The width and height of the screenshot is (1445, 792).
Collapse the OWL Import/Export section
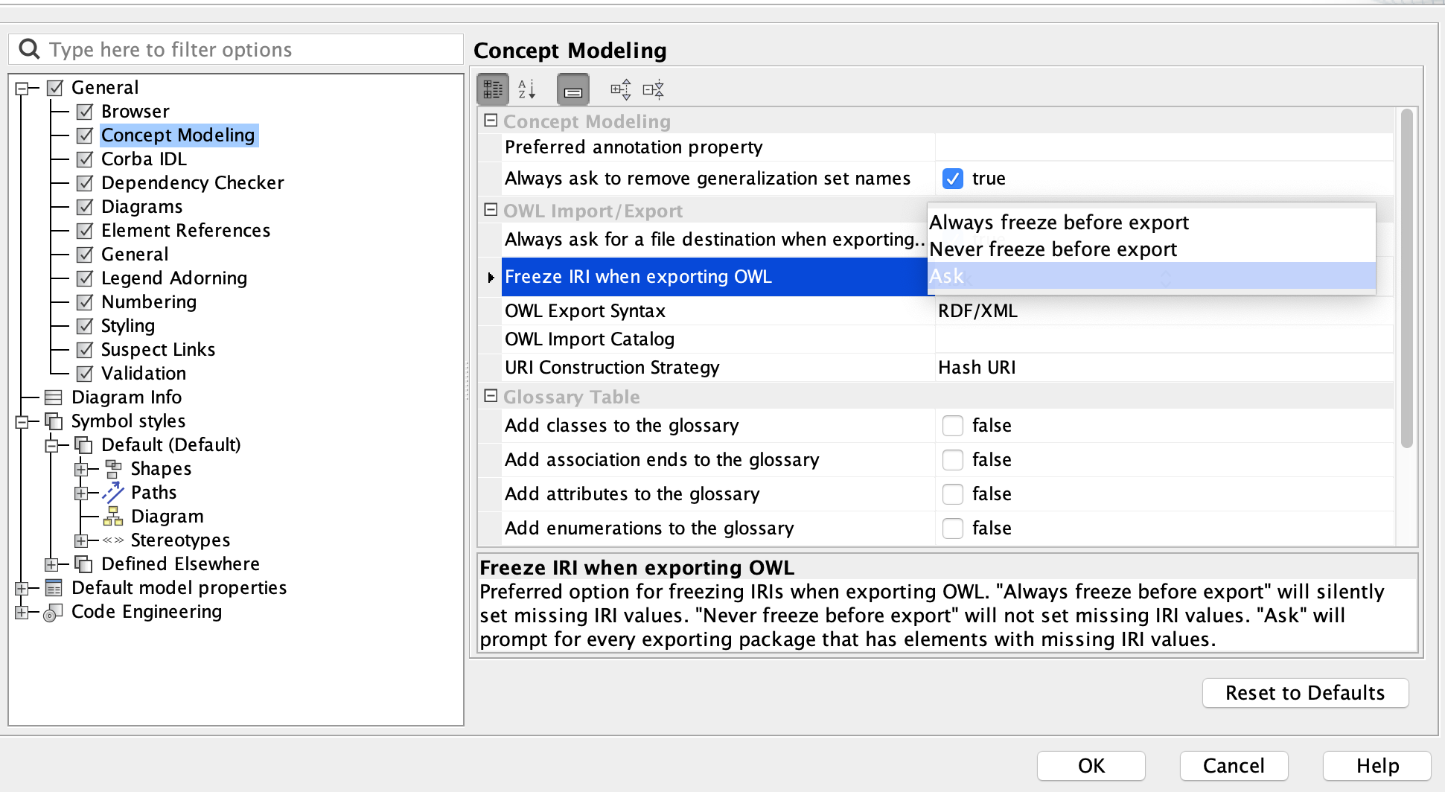[491, 211]
